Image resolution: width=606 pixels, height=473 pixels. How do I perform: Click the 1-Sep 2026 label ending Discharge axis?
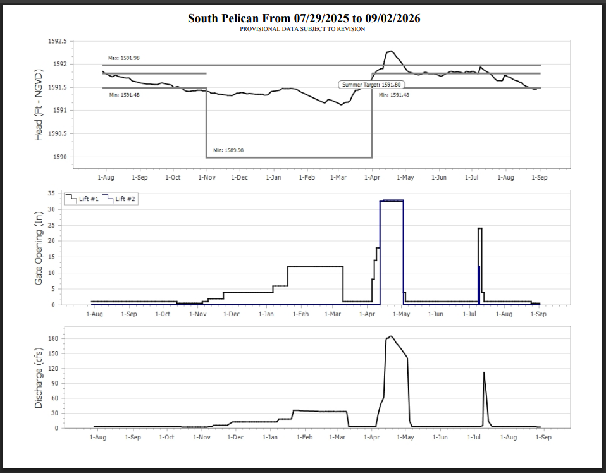tap(543, 437)
